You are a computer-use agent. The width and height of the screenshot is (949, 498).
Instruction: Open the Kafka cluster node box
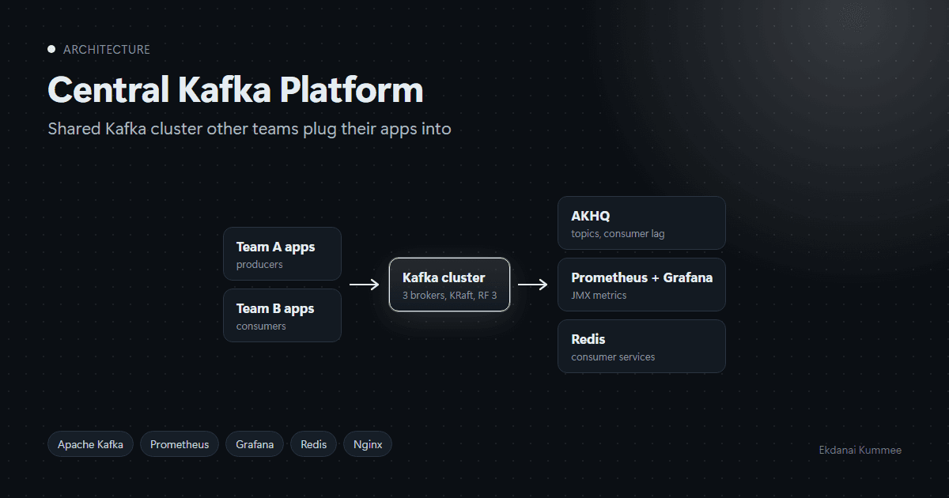[449, 285]
